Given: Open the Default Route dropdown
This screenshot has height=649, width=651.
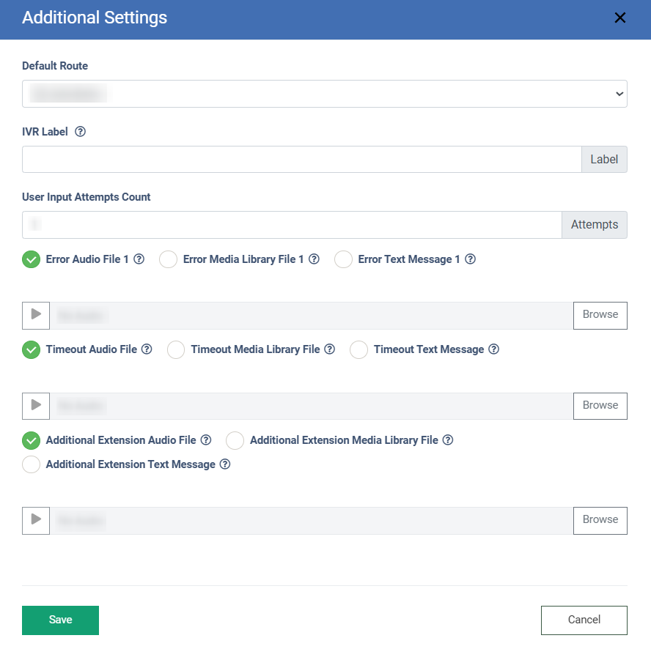Looking at the screenshot, I should click(324, 94).
